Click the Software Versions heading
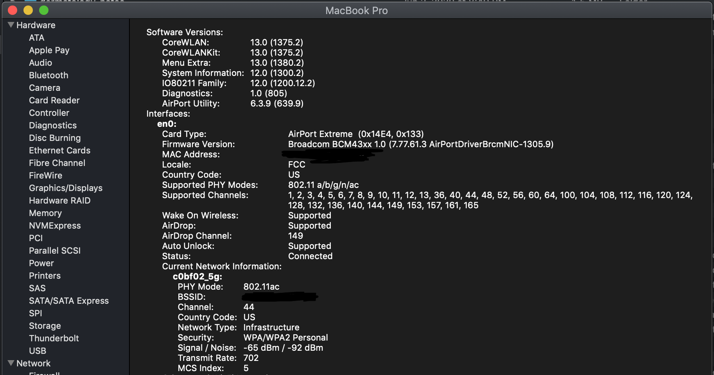 coord(185,32)
